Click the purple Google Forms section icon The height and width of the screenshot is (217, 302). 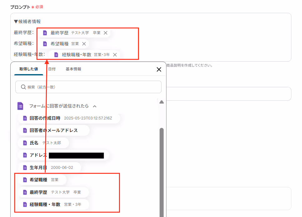pos(20,106)
